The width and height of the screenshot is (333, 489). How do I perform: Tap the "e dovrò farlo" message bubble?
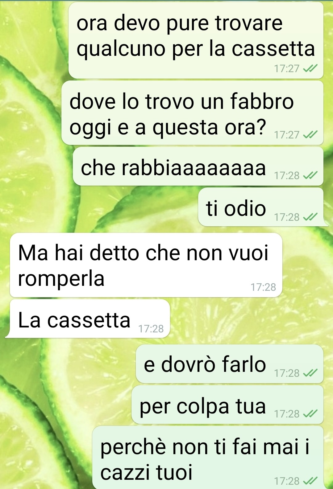pos(230,364)
